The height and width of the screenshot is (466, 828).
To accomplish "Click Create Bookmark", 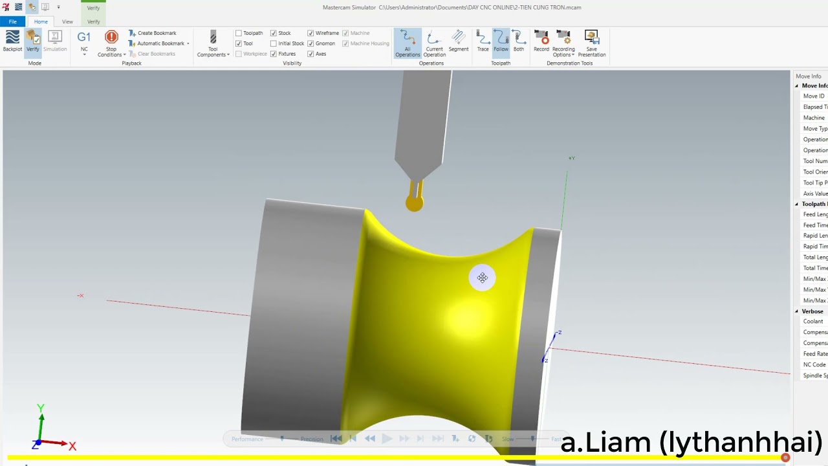I will point(153,33).
